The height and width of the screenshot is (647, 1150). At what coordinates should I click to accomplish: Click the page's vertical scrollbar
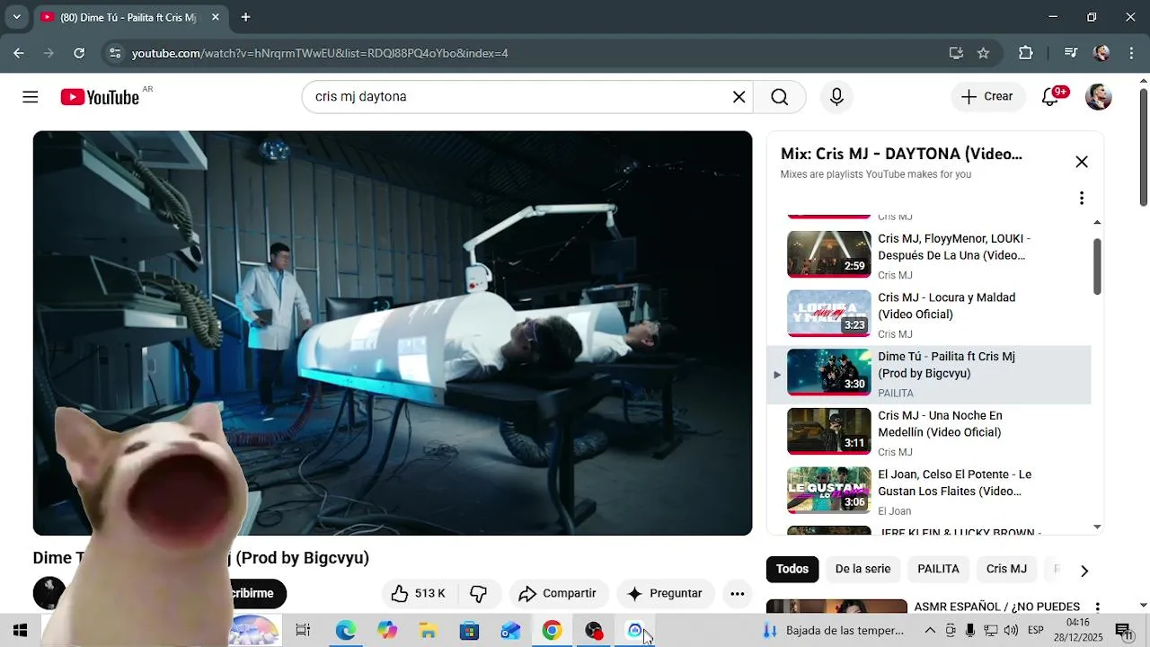1143,148
